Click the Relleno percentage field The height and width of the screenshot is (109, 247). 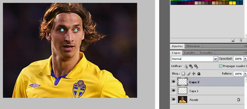coord(238,74)
